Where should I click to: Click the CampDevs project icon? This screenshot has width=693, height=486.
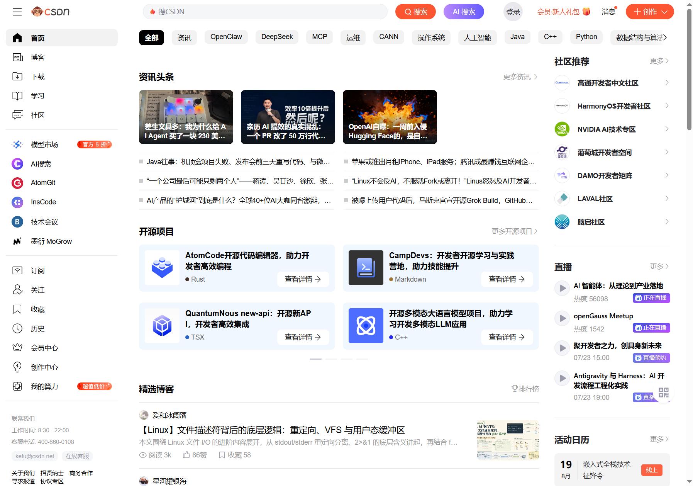pos(366,268)
